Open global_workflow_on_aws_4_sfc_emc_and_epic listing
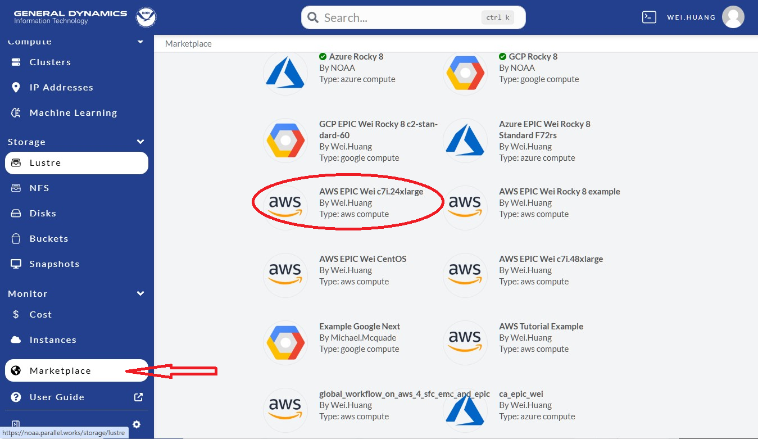The height and width of the screenshot is (439, 758). pos(405,393)
